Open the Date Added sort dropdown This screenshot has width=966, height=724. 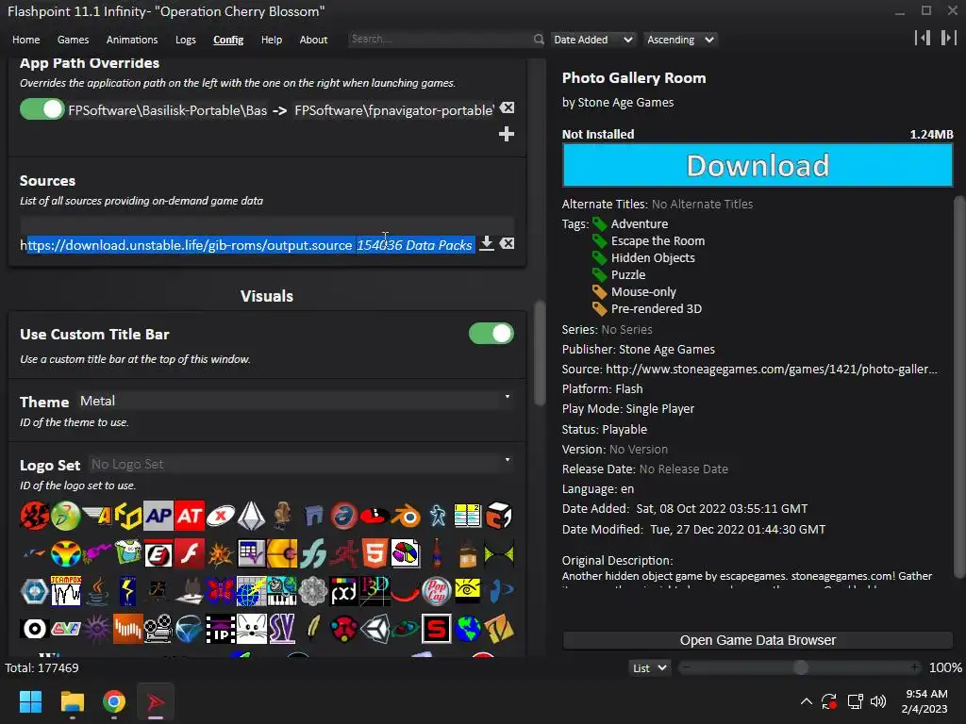[x=592, y=40]
